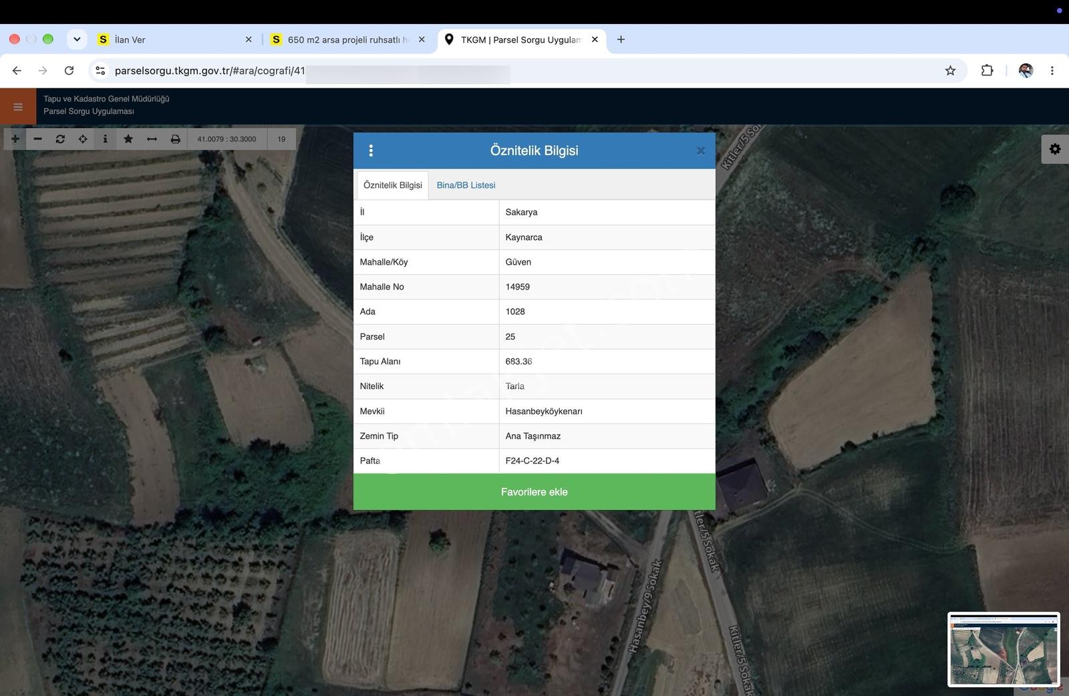The height and width of the screenshot is (696, 1069).
Task: Select the Mevkii value Hasanbeyköykenarı
Action: (544, 411)
